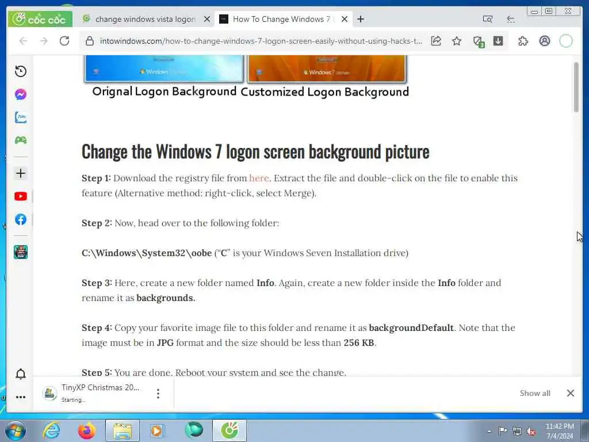Open Zalo in the sidebar
The height and width of the screenshot is (442, 589).
coord(21,117)
